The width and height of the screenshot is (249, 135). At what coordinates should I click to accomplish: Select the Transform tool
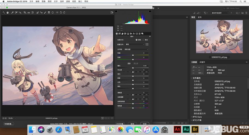(33, 12)
